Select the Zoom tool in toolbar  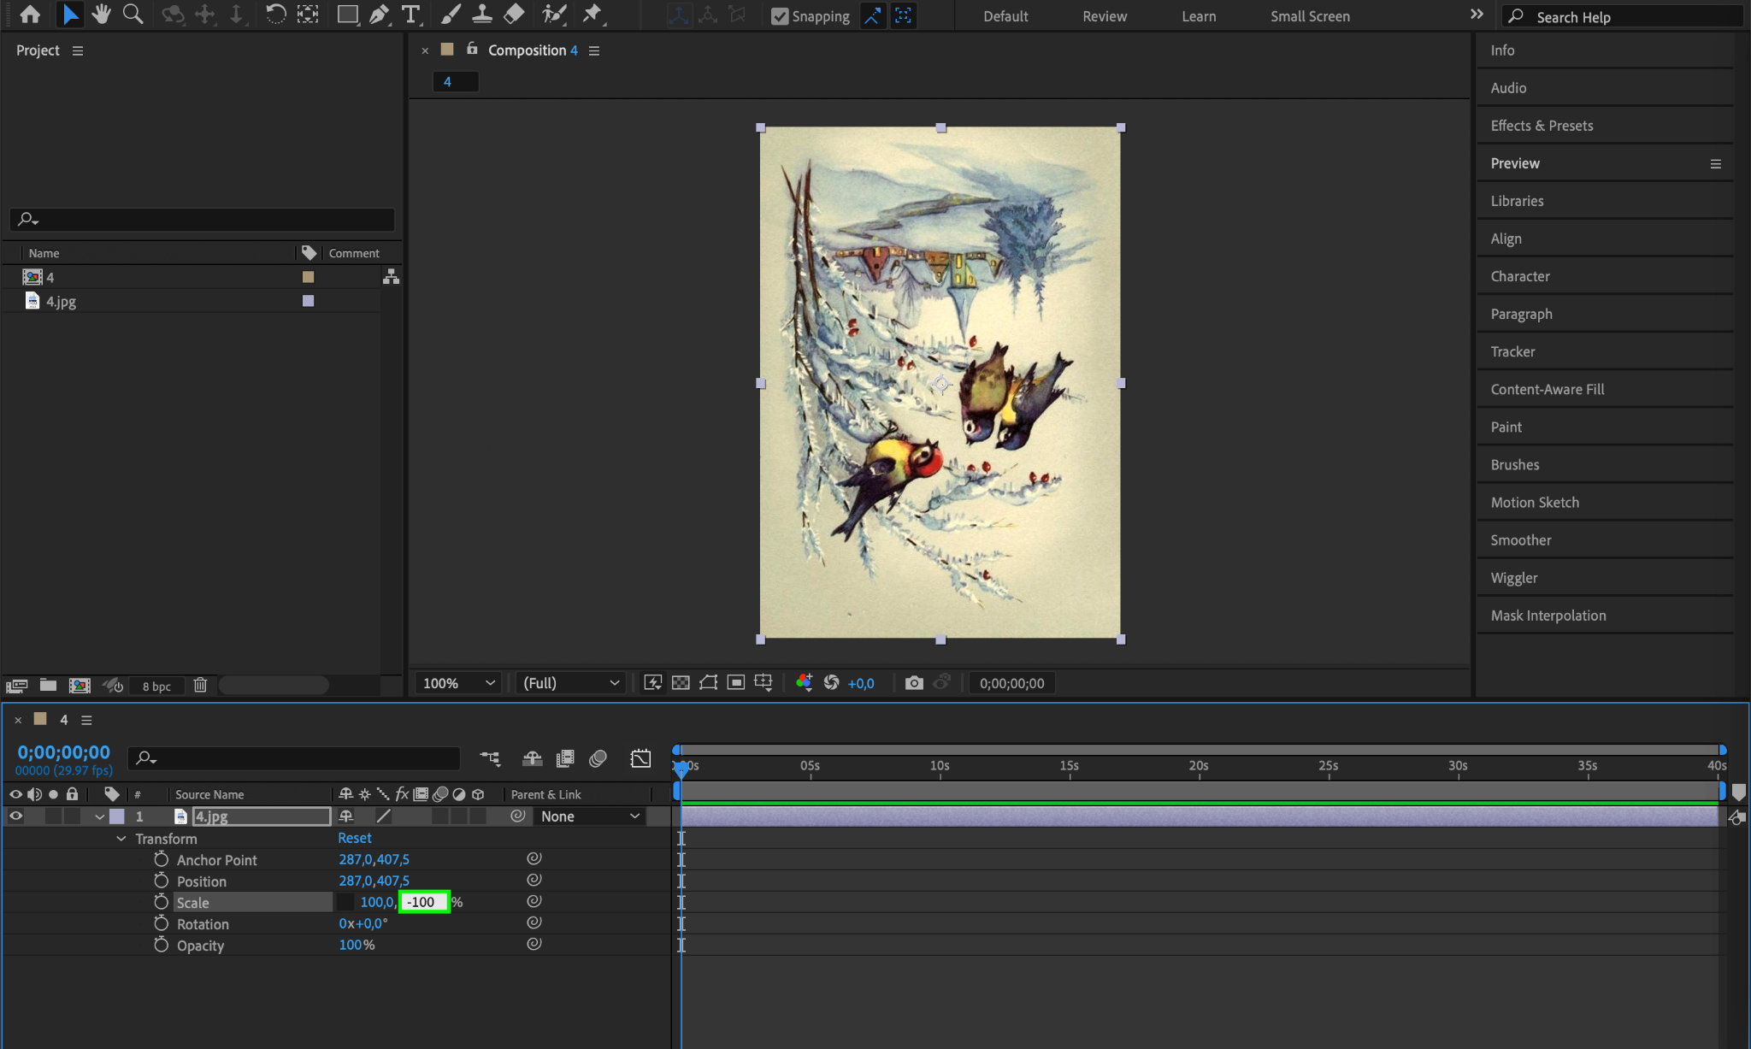tap(133, 14)
